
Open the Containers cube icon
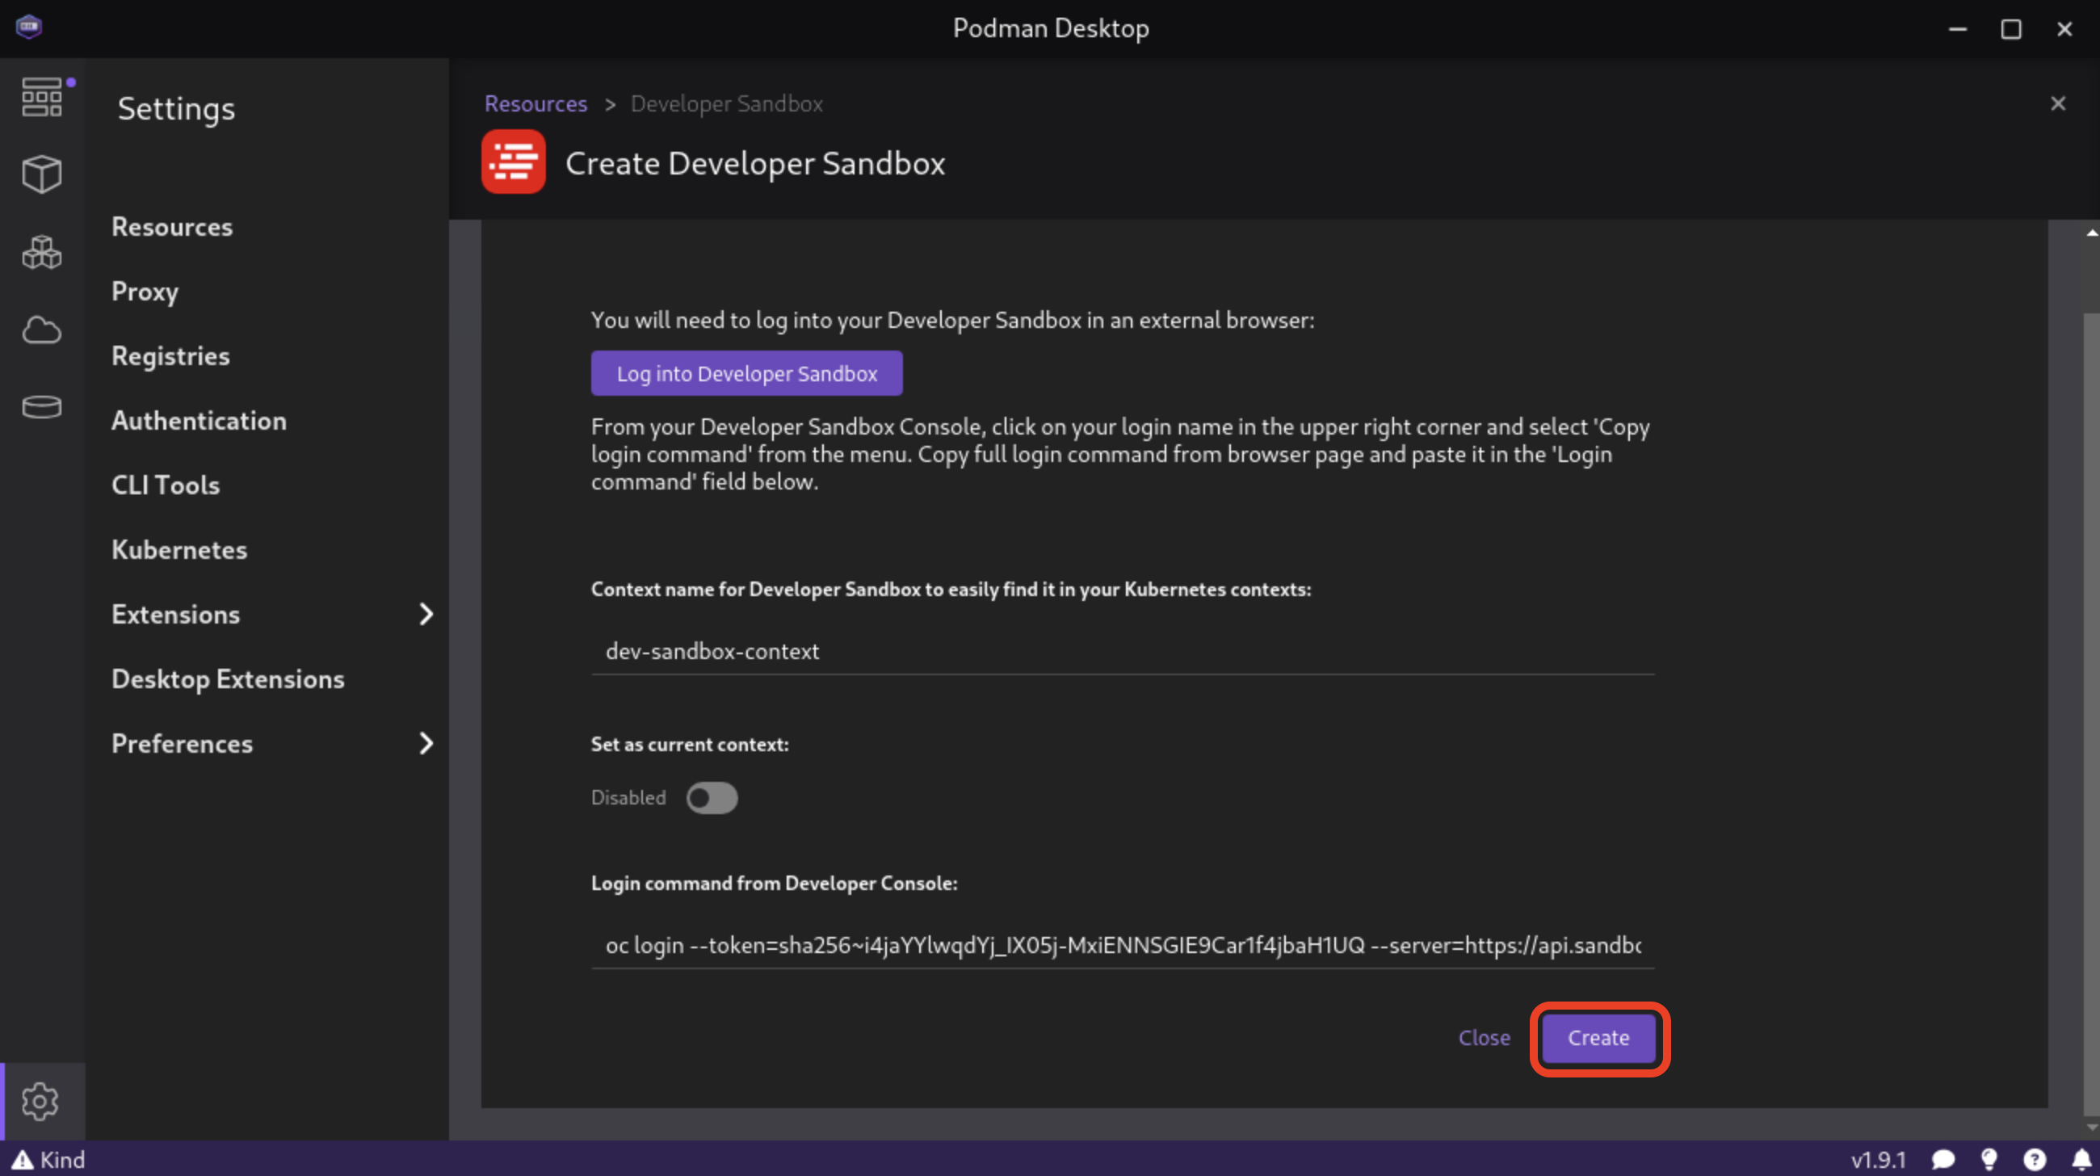(x=41, y=174)
